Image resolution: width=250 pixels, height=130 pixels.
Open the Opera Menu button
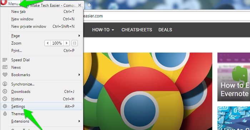(10, 3)
